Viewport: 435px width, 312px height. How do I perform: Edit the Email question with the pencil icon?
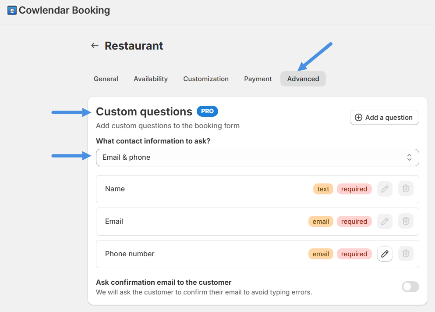[x=385, y=221]
